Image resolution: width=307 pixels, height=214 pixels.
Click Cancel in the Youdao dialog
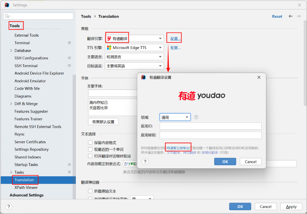[251, 162]
